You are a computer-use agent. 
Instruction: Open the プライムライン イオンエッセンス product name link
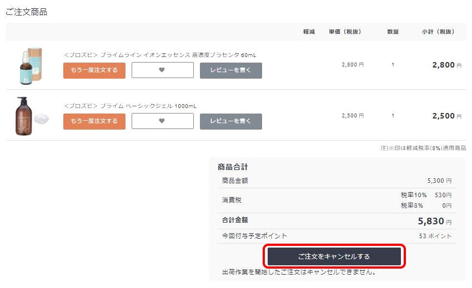[160, 55]
